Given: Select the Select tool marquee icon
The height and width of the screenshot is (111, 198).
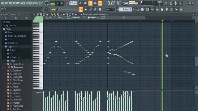Looking at the screenshot, I should coord(70,14).
